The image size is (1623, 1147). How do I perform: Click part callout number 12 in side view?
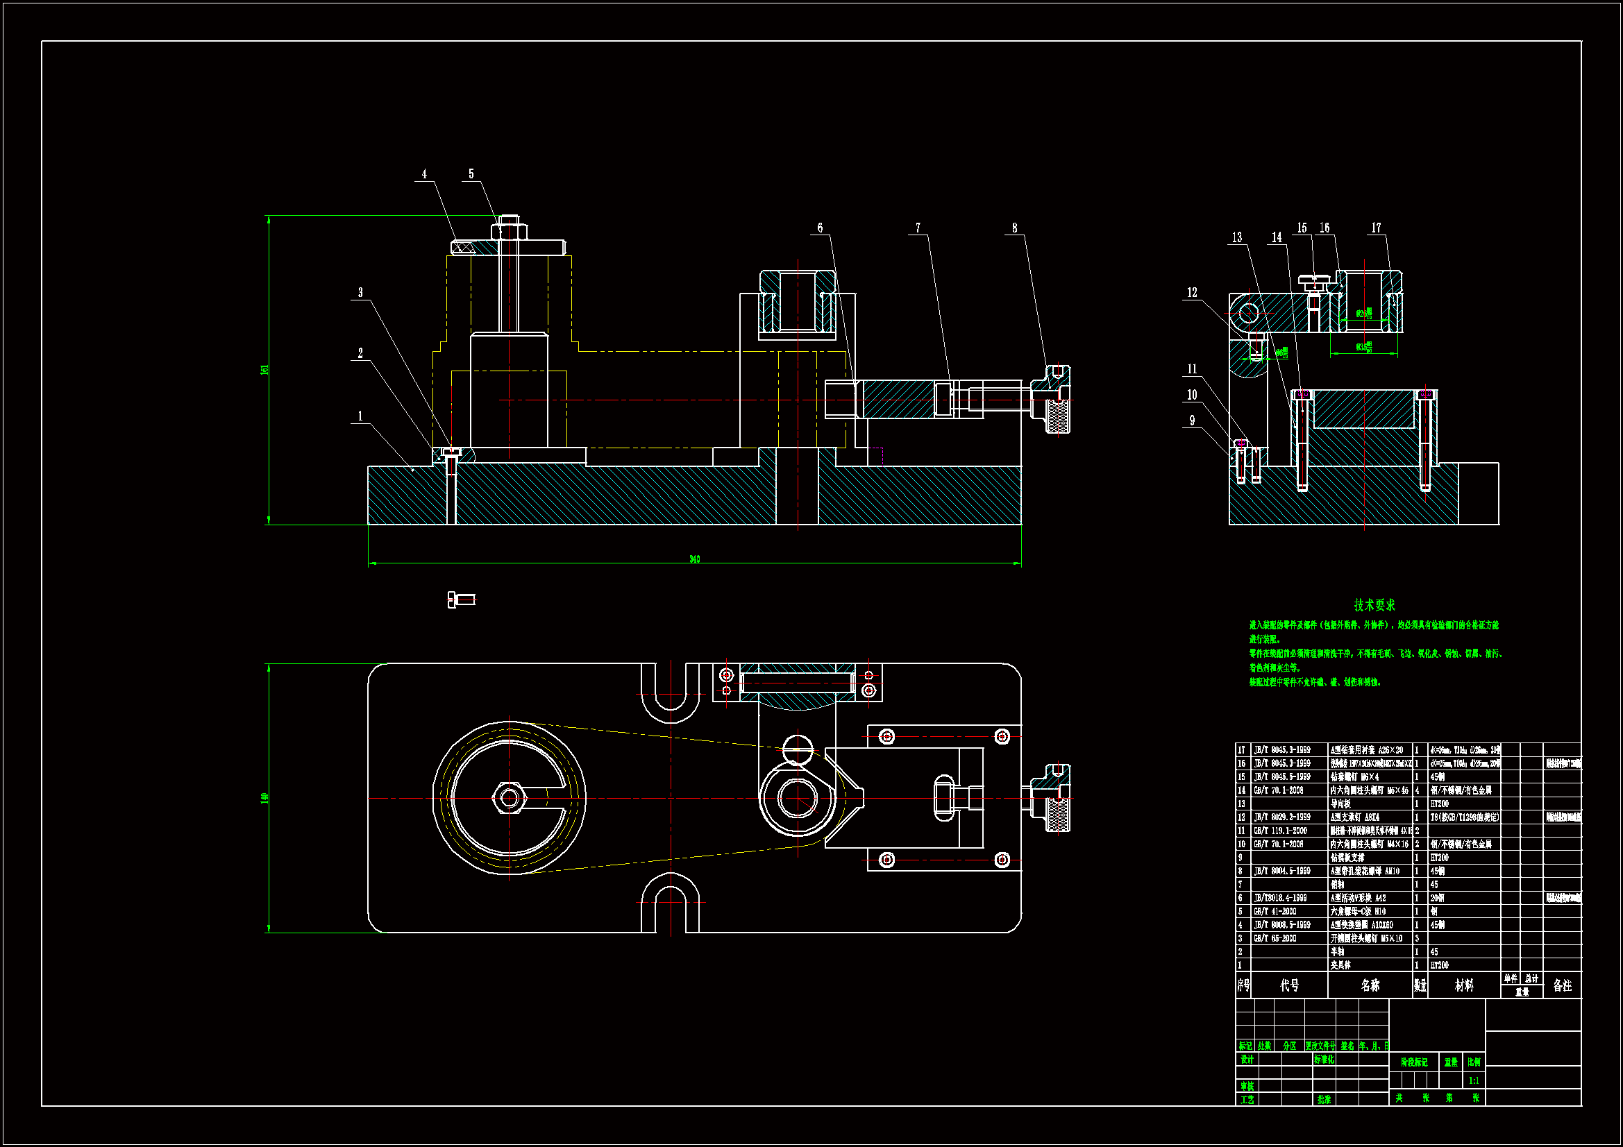(x=1192, y=293)
